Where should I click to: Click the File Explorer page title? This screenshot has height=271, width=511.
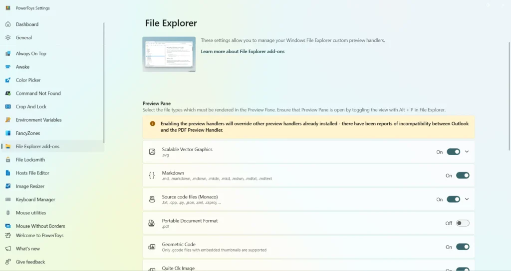point(171,23)
